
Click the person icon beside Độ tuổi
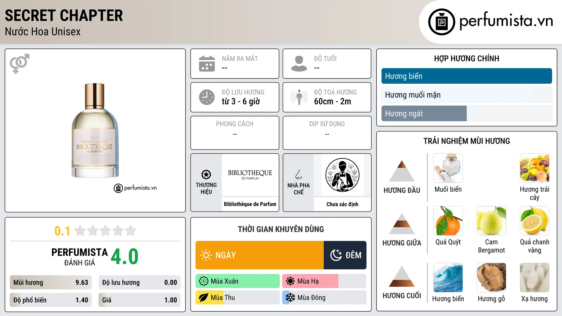point(299,64)
